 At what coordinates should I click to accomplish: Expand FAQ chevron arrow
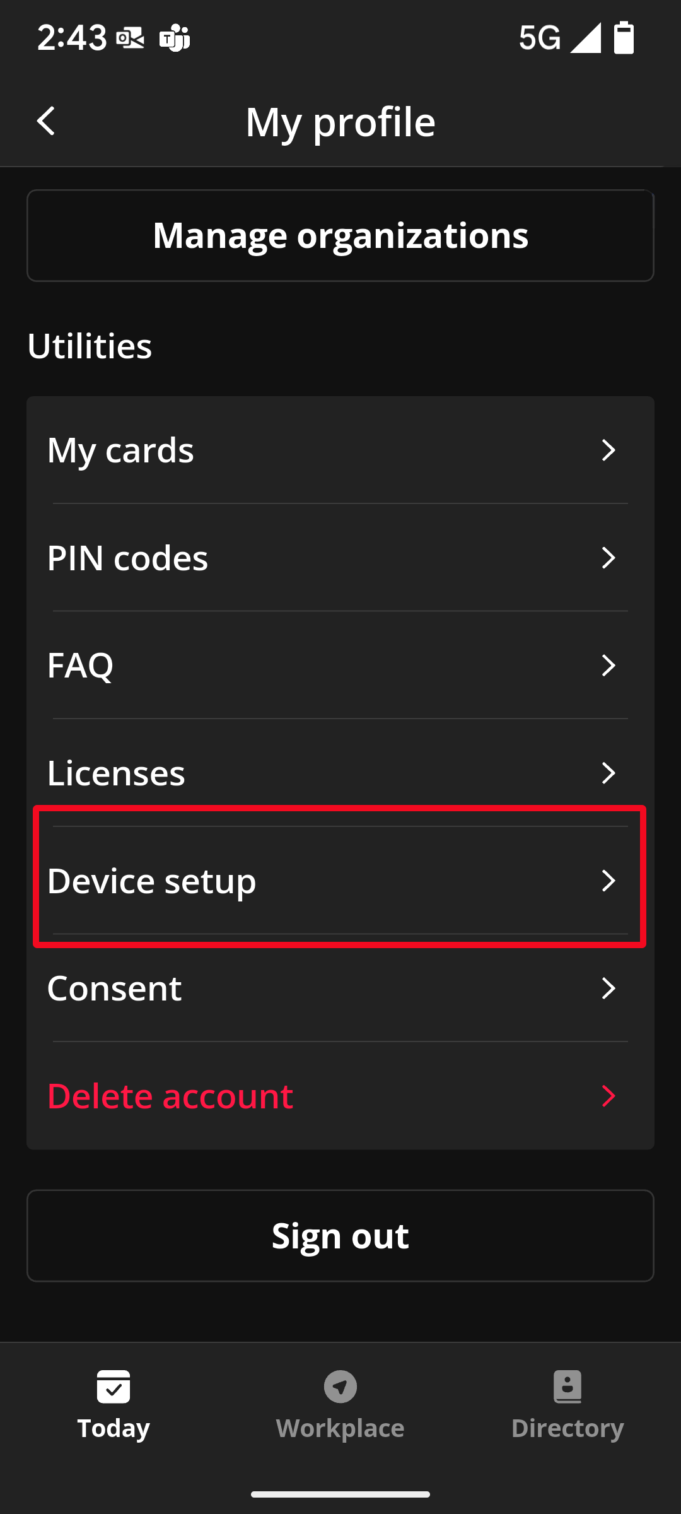[x=608, y=665]
